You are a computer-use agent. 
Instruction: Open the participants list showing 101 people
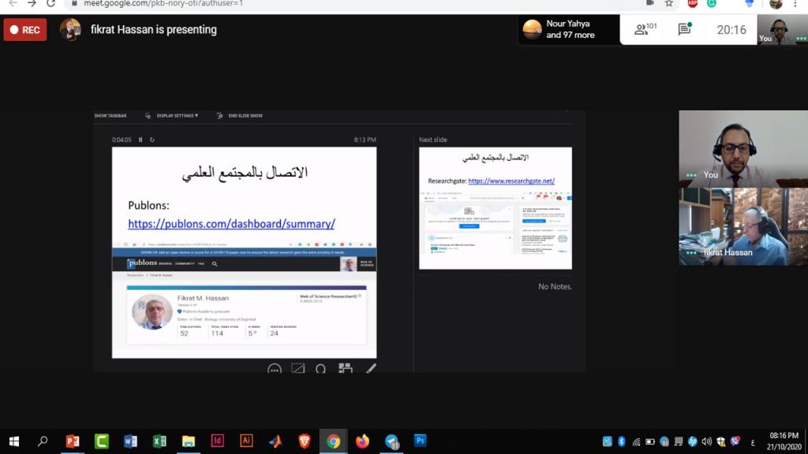tap(645, 30)
